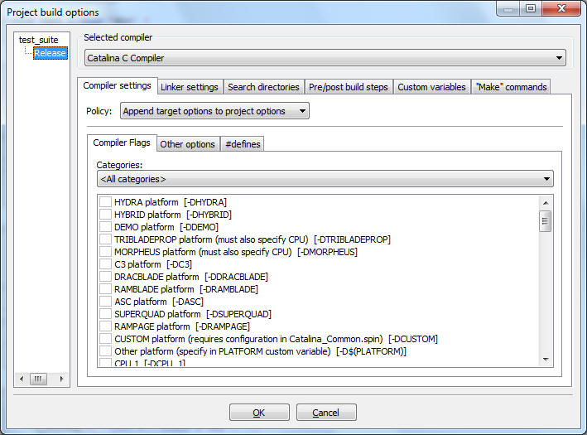Expand the Categories dropdown
This screenshot has height=435, width=587.
click(325, 179)
